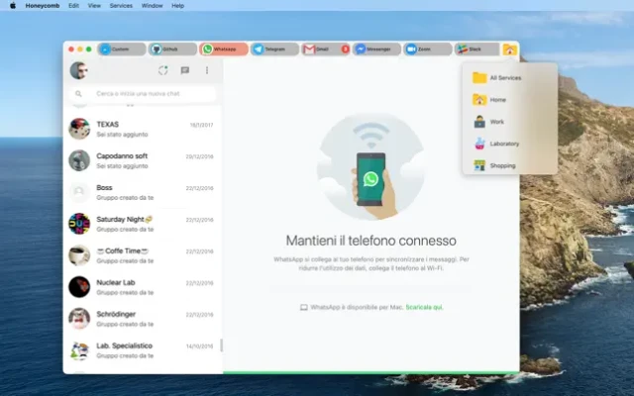
Task: Open WhatsApp three-dot options menu
Action: pyautogui.click(x=207, y=70)
